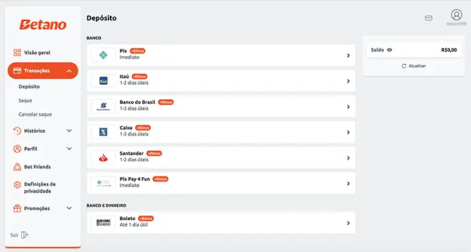Open the messages envelope icon
471x252 pixels.
(429, 18)
